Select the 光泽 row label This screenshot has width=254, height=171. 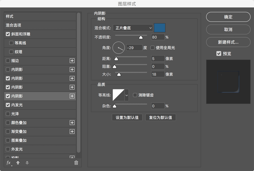pos(15,114)
